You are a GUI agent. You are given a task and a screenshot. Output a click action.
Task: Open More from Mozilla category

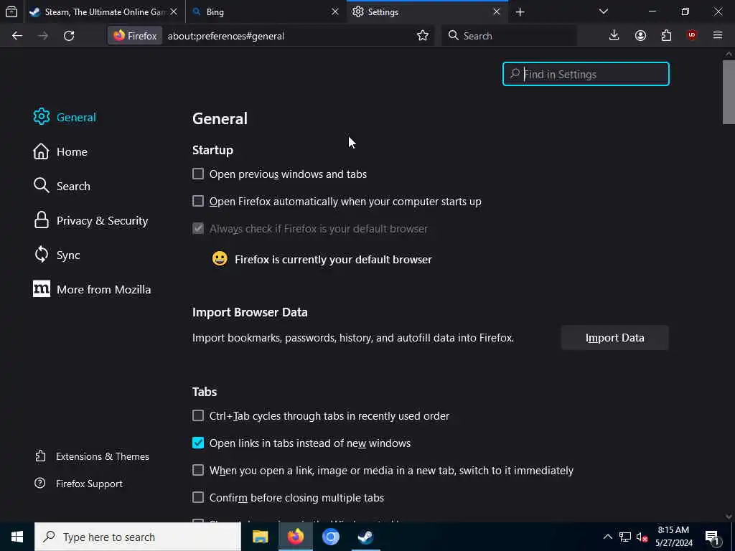tap(93, 290)
